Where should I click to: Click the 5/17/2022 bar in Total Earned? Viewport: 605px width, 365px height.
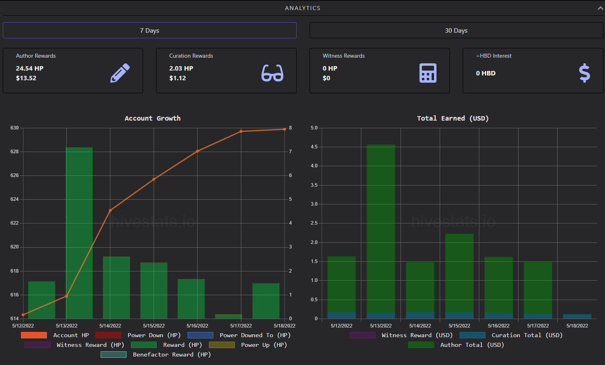(538, 290)
